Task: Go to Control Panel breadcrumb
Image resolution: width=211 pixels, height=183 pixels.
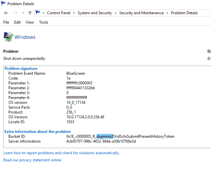Action: (59, 13)
